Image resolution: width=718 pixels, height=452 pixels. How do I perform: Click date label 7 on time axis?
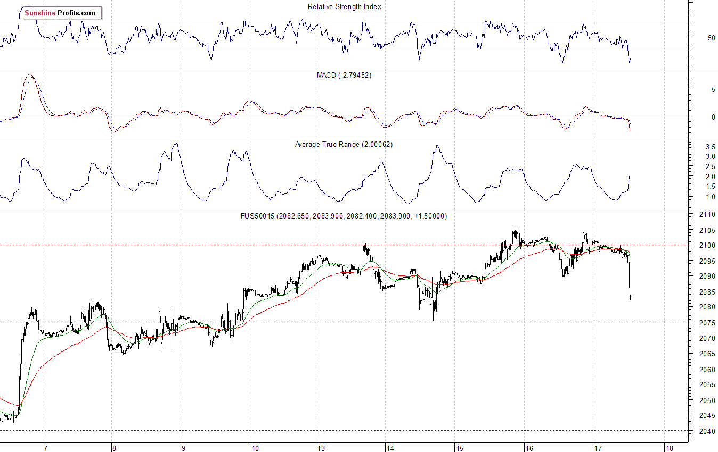pos(45,448)
